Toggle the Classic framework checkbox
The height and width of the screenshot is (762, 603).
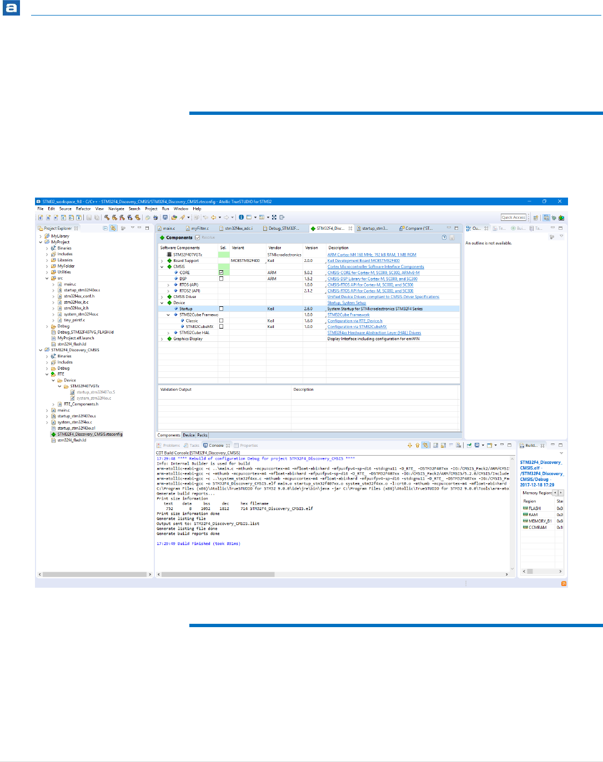[x=221, y=321]
